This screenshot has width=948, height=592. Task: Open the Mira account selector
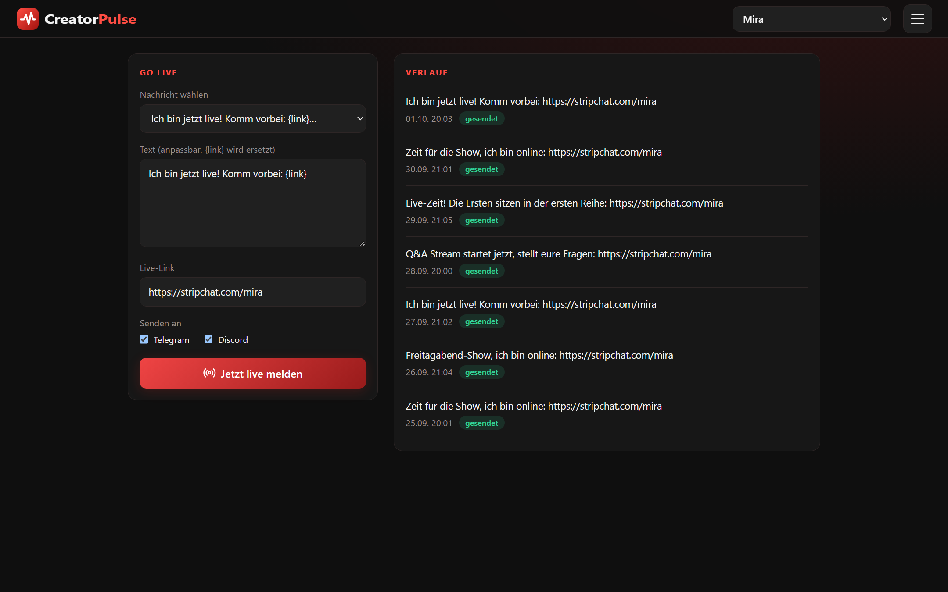click(x=811, y=19)
